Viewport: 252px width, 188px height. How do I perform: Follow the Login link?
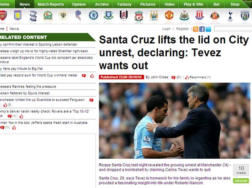[166, 29]
